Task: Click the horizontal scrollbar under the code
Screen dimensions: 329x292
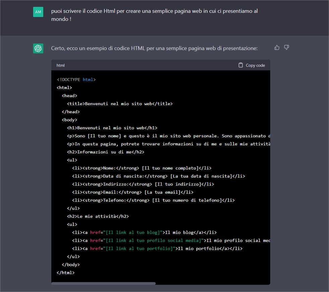Action: click(104, 283)
